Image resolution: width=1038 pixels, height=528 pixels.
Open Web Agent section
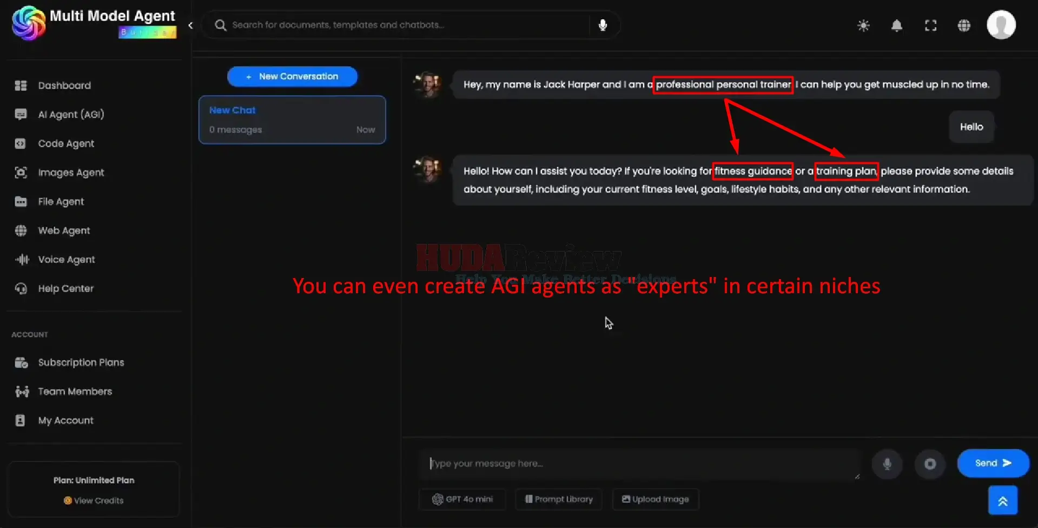pyautogui.click(x=64, y=230)
